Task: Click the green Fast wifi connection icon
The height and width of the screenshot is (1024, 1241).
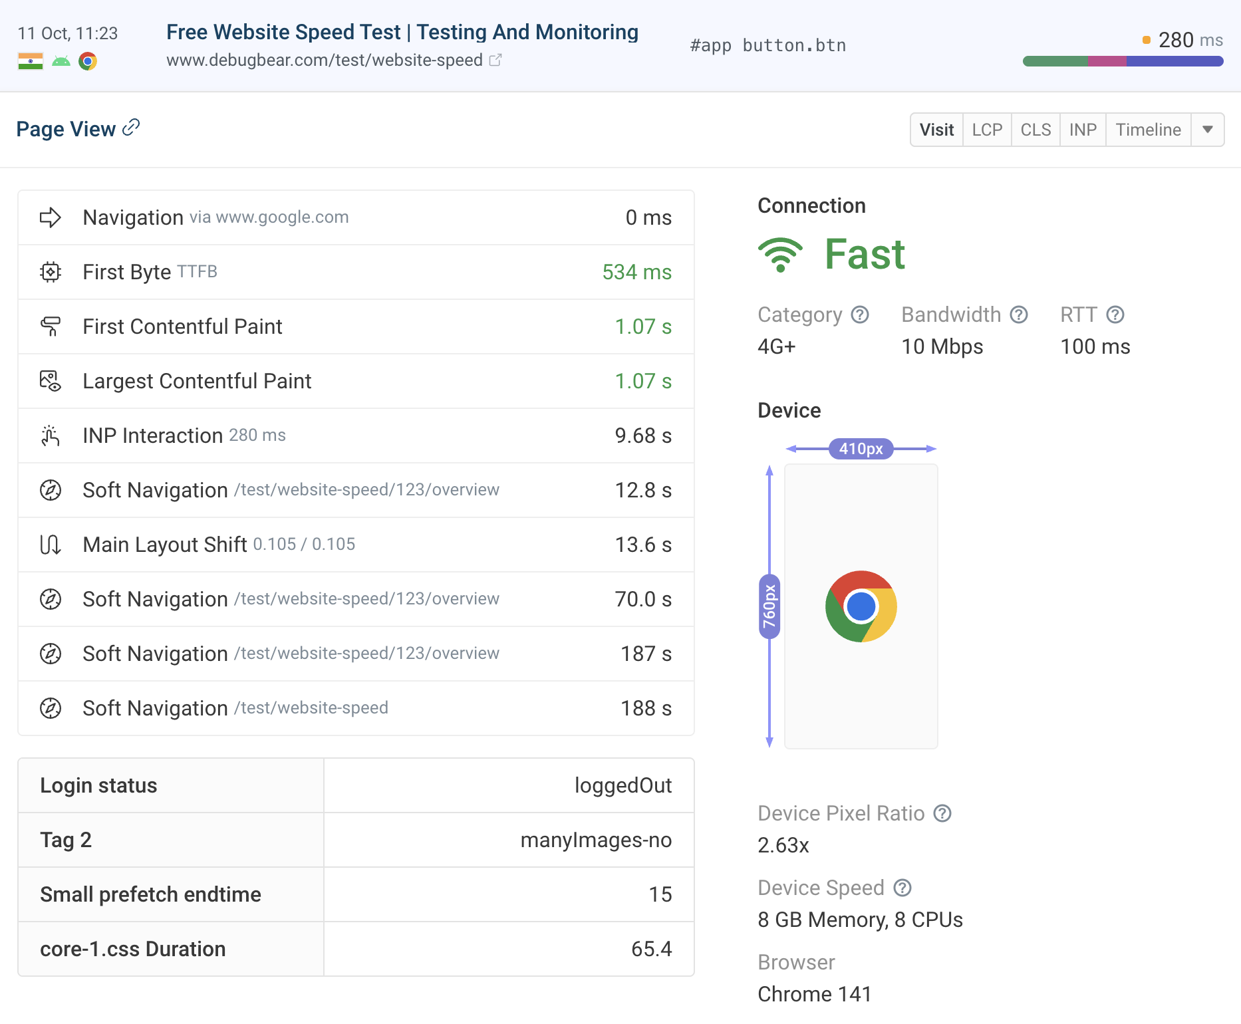Action: click(x=780, y=255)
